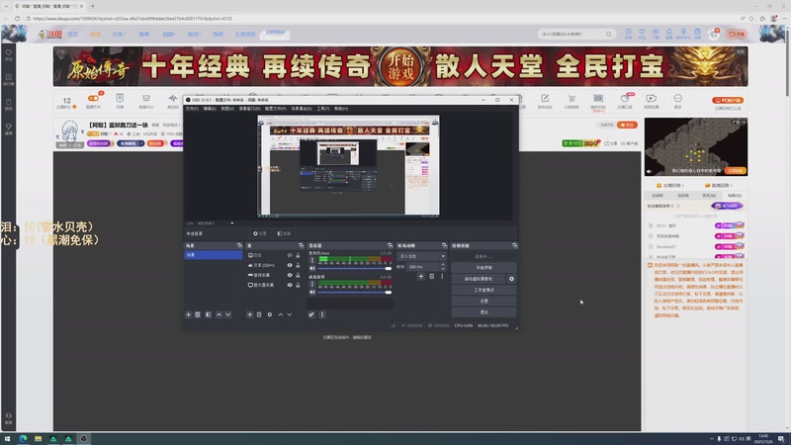Click the orange 关注 follow button
The width and height of the screenshot is (791, 445).
pyautogui.click(x=627, y=126)
